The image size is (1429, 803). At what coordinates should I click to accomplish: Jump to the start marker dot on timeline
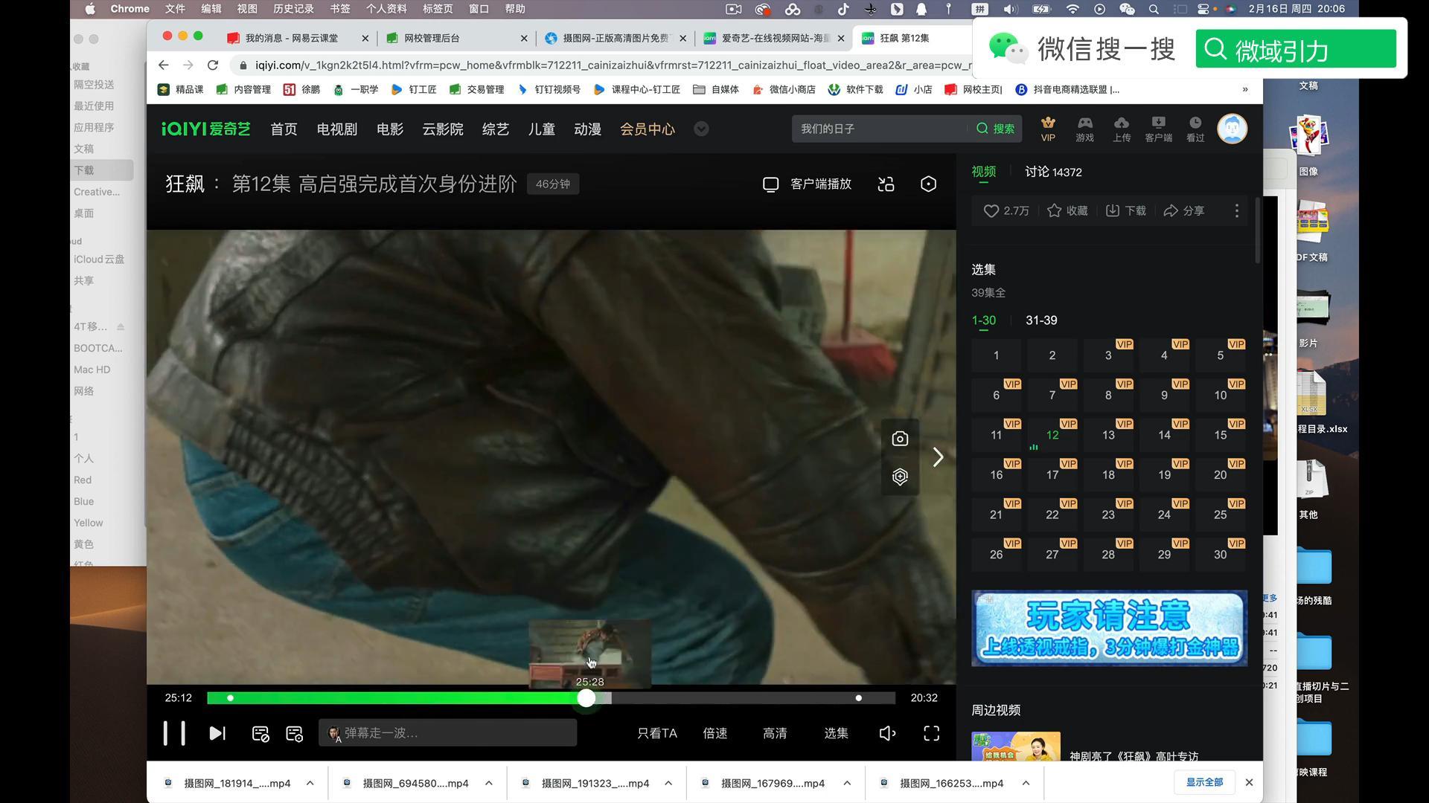(x=230, y=697)
